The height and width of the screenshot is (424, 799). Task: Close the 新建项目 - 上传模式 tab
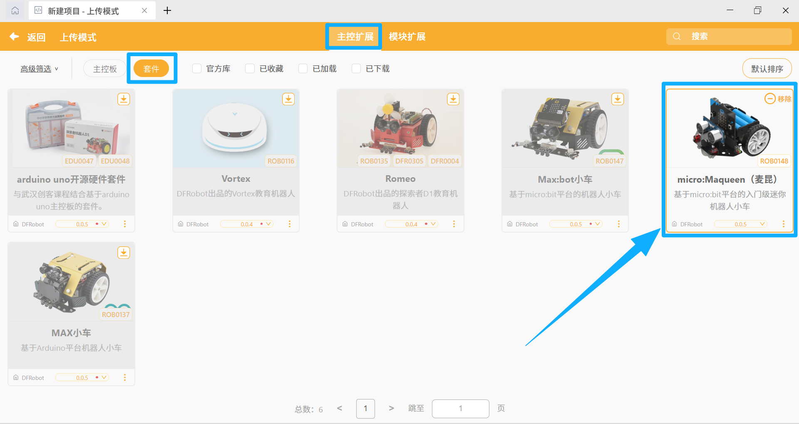[x=144, y=10]
